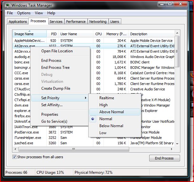
Task: Switch to the Applications tab
Action: (x=18, y=22)
